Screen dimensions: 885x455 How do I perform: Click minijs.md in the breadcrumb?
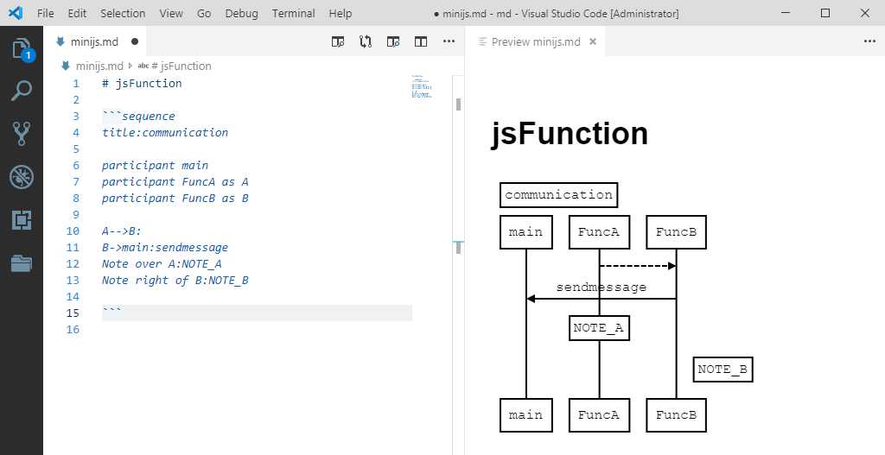click(99, 66)
